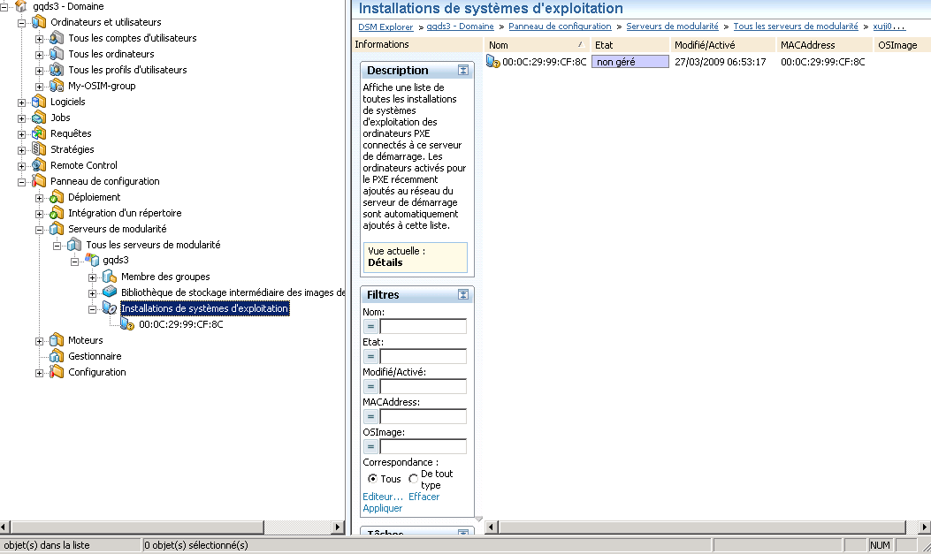Select the Tous radio button
The width and height of the screenshot is (931, 554).
pyautogui.click(x=372, y=478)
